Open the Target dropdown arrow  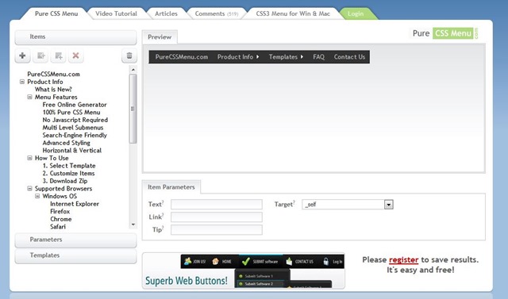388,205
